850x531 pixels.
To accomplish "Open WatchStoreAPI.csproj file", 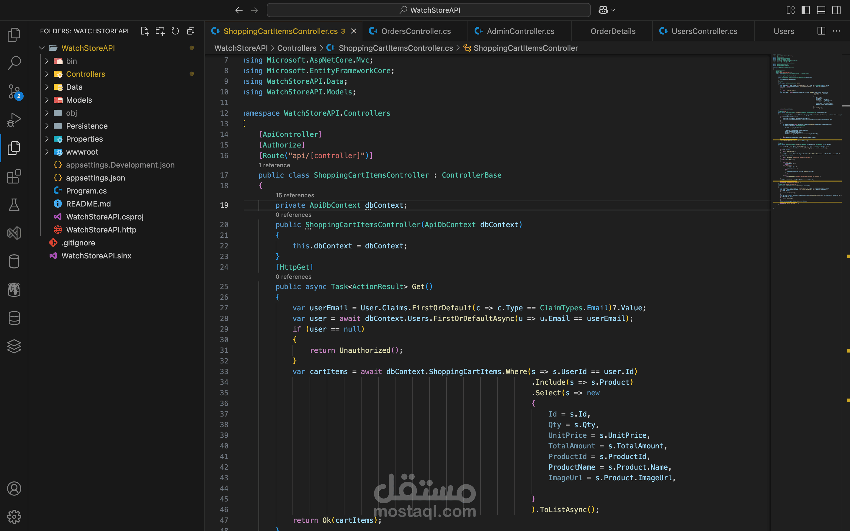I will pos(105,217).
